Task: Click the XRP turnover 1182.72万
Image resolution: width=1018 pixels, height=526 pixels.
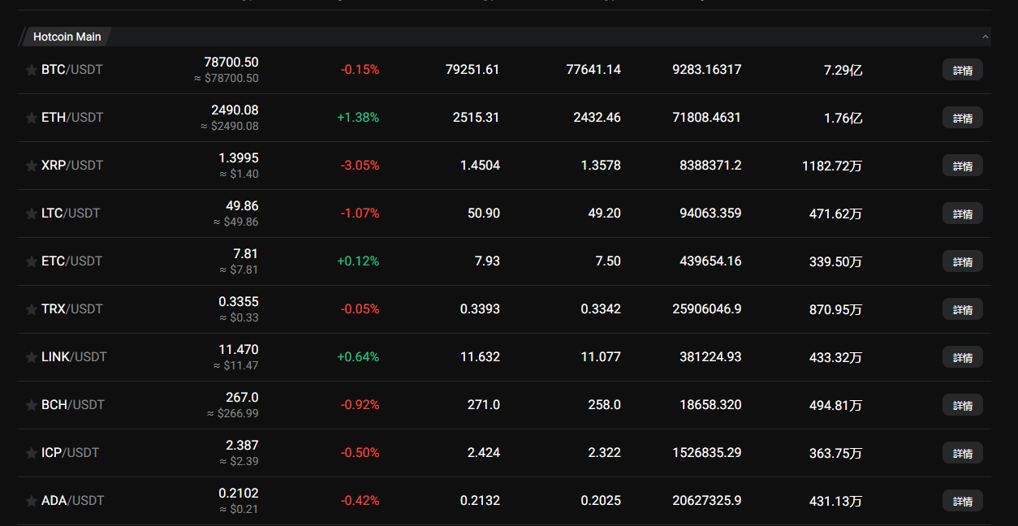Action: [x=832, y=166]
